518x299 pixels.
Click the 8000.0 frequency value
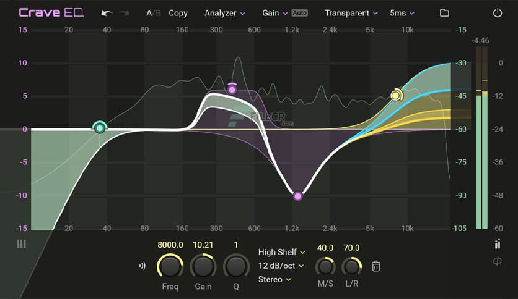point(170,245)
